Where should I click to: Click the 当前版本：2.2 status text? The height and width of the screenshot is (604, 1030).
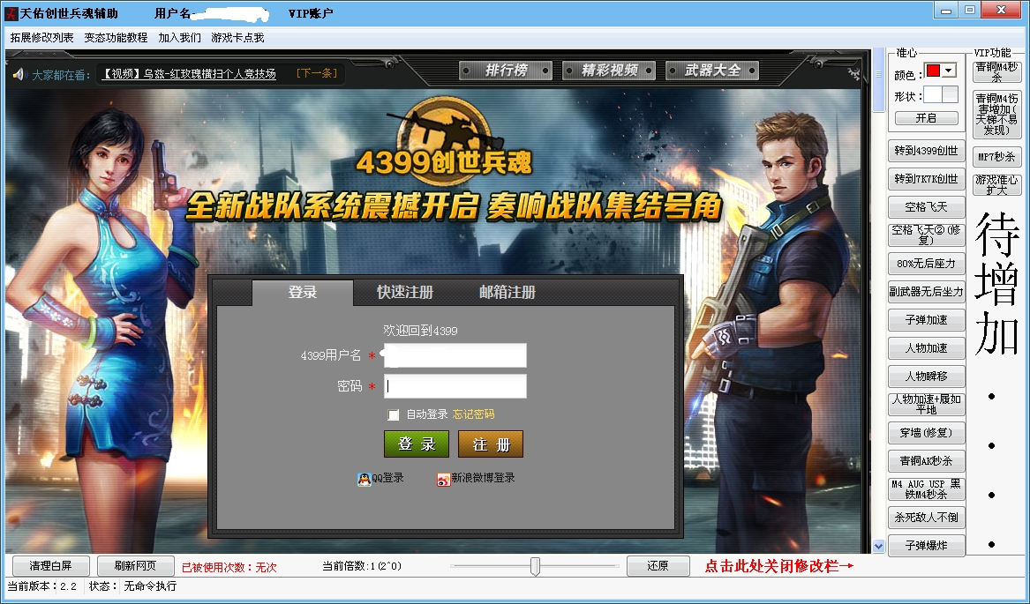(42, 586)
